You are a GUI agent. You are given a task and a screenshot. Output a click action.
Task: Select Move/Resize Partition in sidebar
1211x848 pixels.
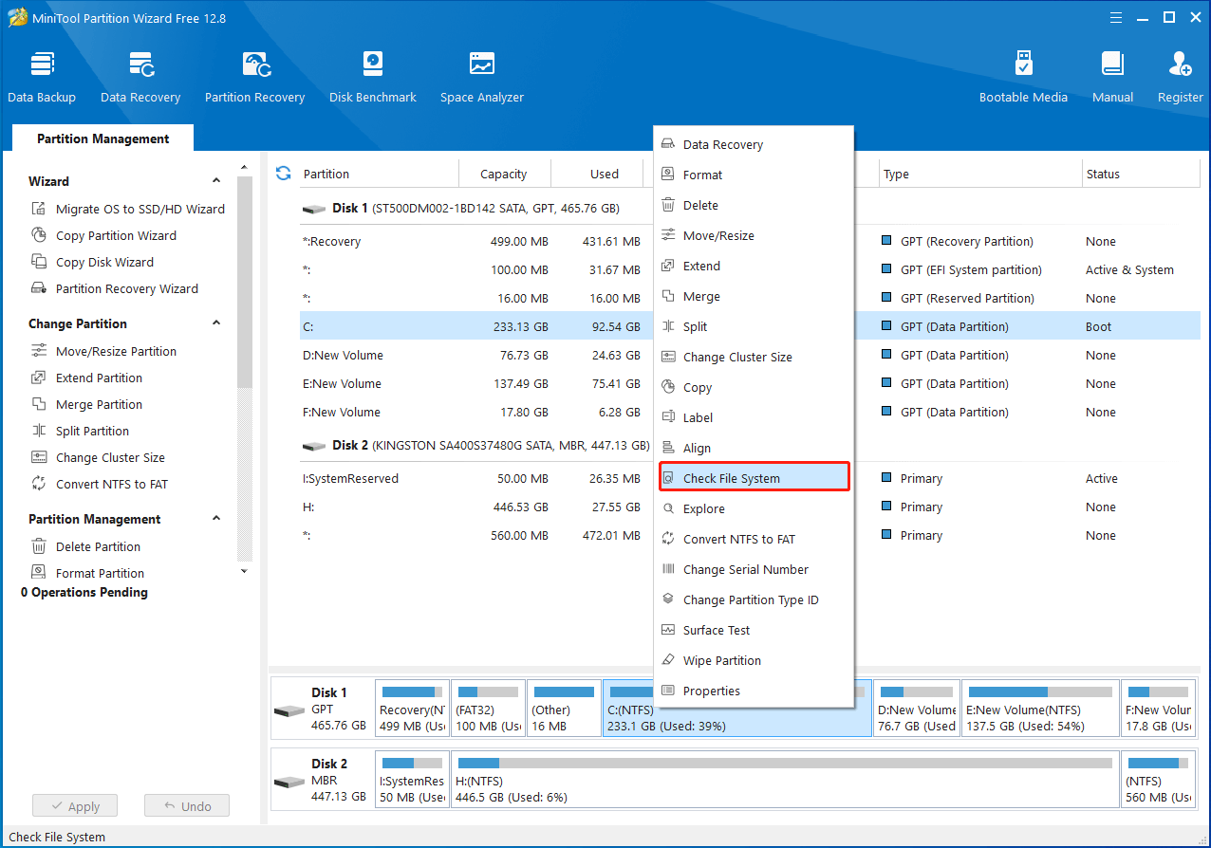click(x=103, y=351)
